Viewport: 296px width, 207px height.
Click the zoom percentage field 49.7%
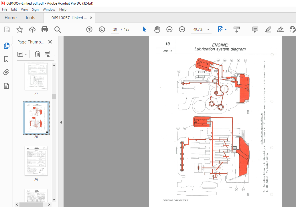coord(198,29)
